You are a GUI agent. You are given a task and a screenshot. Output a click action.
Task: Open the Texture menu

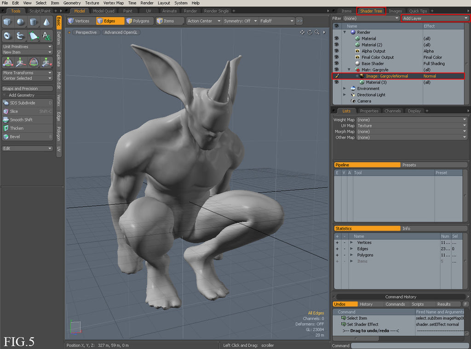[x=92, y=3]
